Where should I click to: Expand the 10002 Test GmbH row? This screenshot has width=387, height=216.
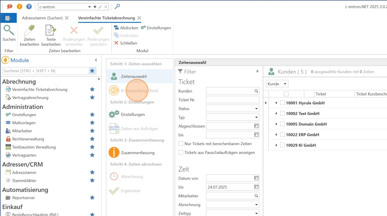point(276,113)
